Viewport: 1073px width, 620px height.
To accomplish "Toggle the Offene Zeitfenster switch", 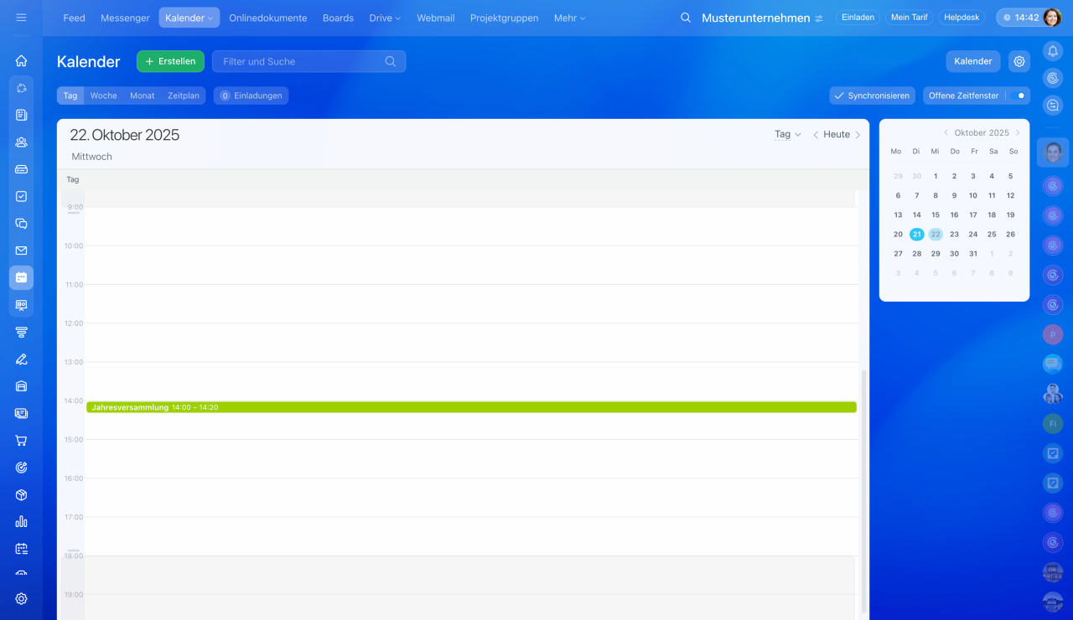I will coord(1019,96).
